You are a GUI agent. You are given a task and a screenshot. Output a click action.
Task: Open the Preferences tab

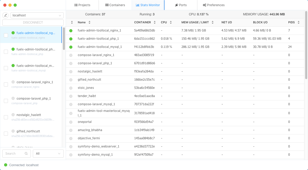214,5
